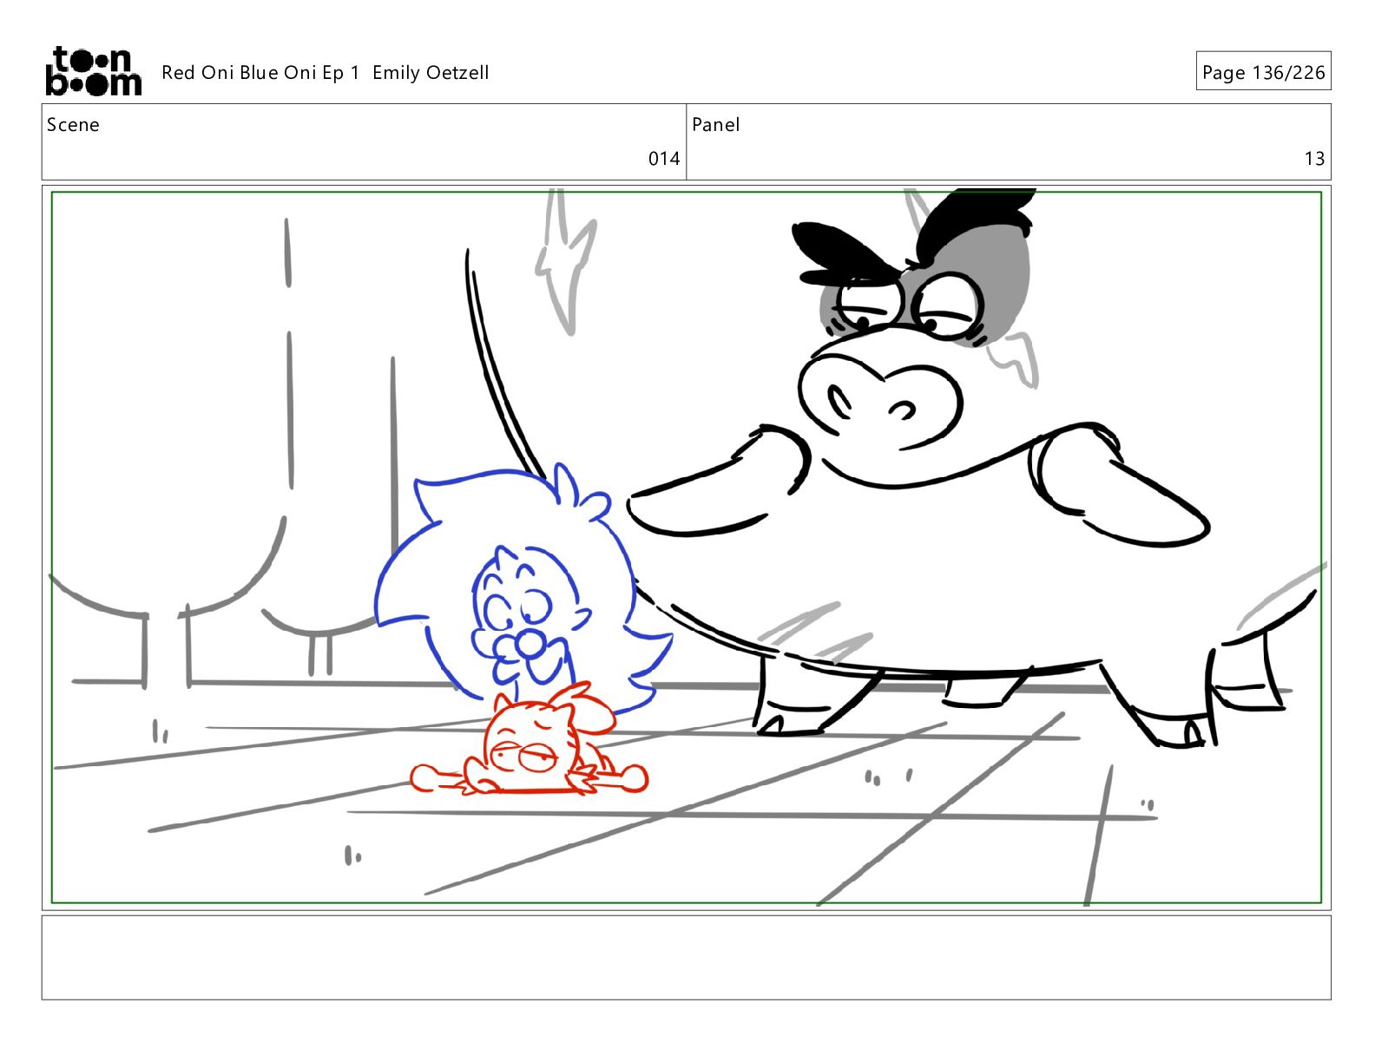Click the panel number '13'
The image size is (1375, 1062).
(1314, 159)
